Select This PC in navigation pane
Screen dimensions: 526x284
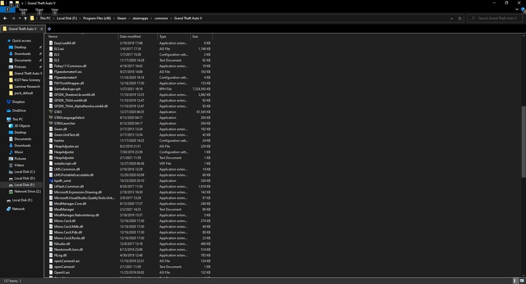pyautogui.click(x=17, y=119)
